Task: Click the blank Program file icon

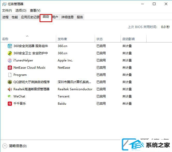Action: pos(10,75)
